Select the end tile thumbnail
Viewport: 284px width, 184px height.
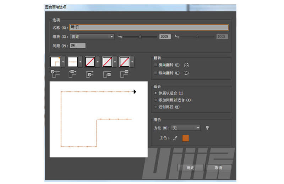125,62
